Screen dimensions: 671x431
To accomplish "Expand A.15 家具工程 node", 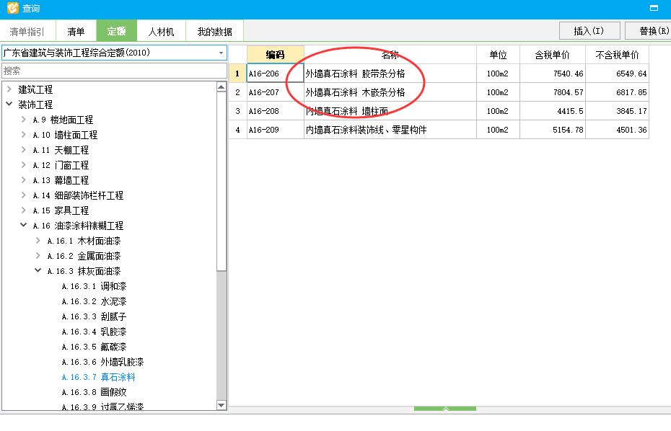I will (24, 210).
